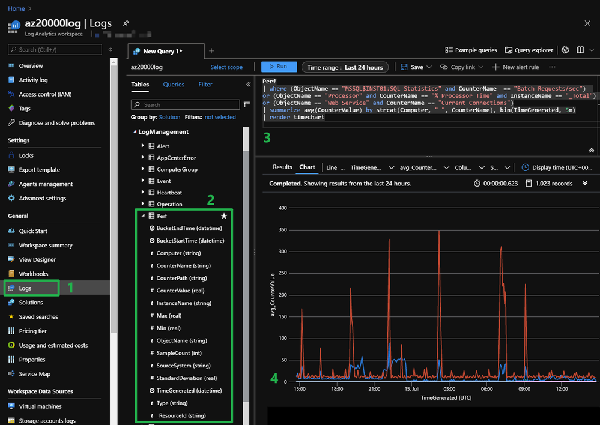Expand the Event table
The width and height of the screenshot is (600, 425).
[143, 181]
